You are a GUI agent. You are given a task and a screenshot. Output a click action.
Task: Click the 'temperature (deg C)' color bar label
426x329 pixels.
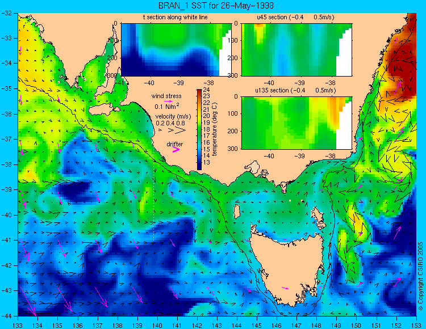[x=214, y=129]
